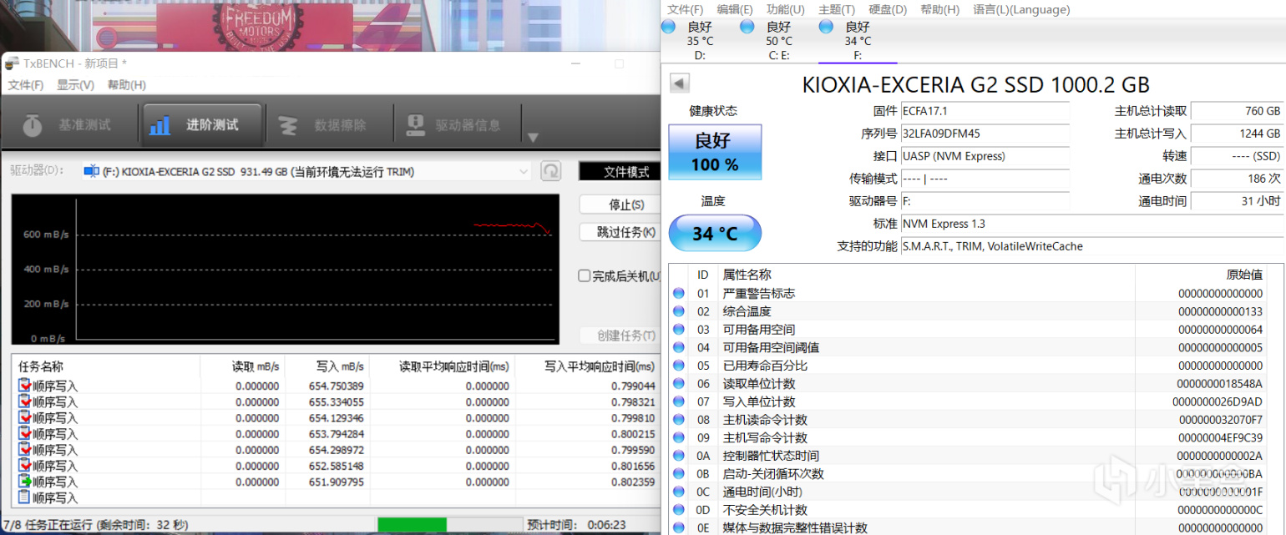
Task: Click the 接口 field showing UASP (NVM Express)
Action: pyautogui.click(x=985, y=156)
